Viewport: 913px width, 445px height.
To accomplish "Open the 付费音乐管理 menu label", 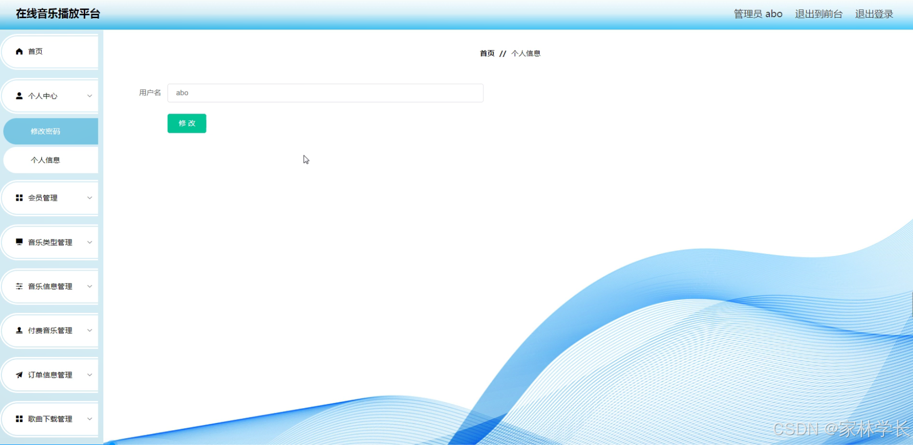I will 50,330.
